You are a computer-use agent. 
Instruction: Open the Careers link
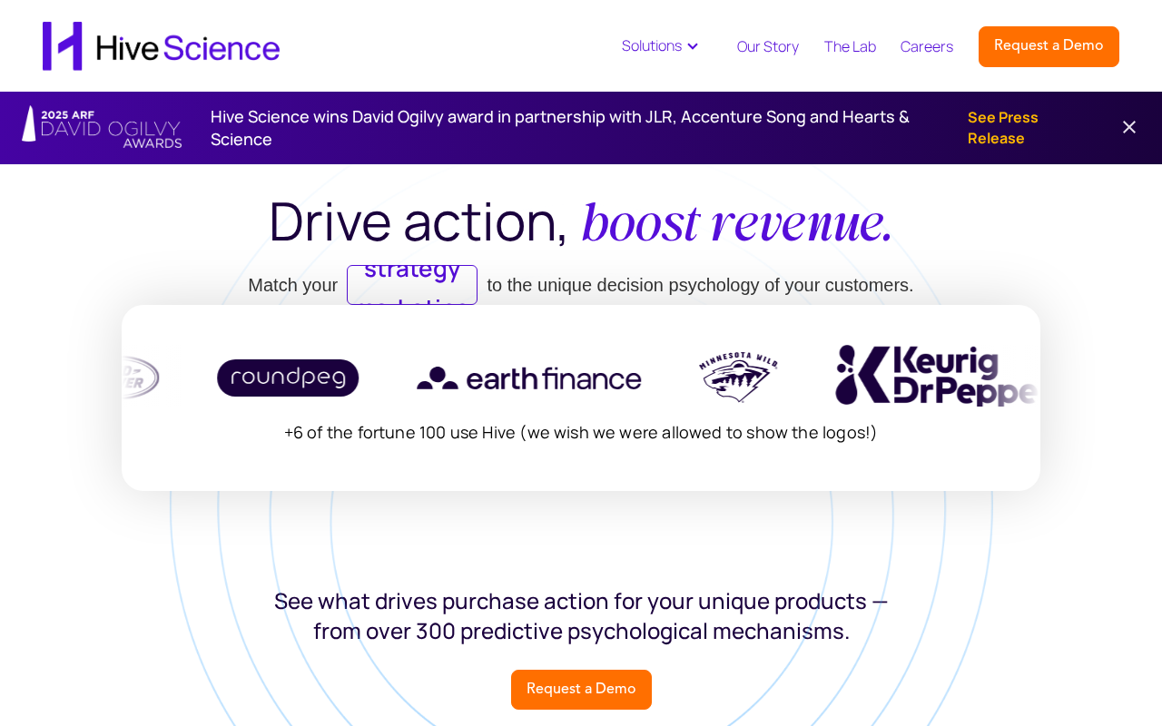point(926,47)
